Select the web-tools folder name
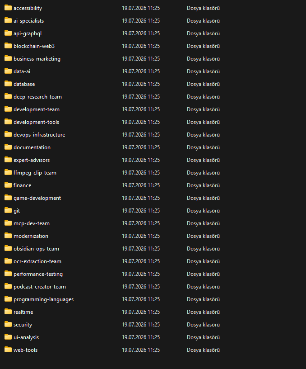This screenshot has width=306, height=369. coord(25,350)
